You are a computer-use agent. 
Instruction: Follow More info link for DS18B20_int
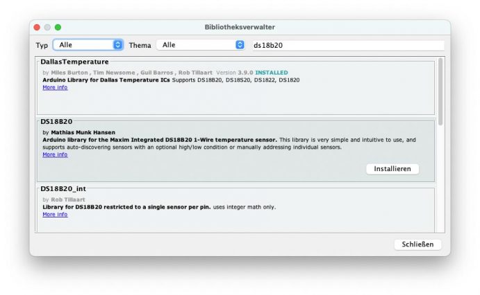[55, 215]
